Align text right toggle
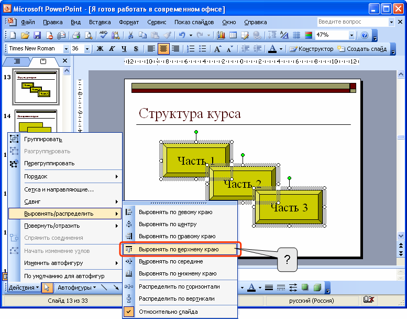Screen dimensions: 407x319 (x=175, y=49)
